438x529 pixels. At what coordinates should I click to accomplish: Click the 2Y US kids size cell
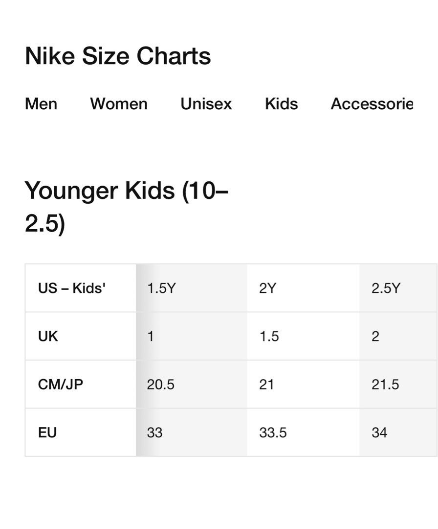[267, 288]
